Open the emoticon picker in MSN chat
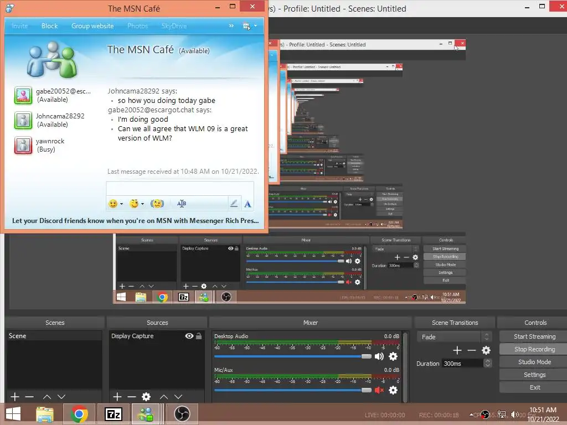 113,204
